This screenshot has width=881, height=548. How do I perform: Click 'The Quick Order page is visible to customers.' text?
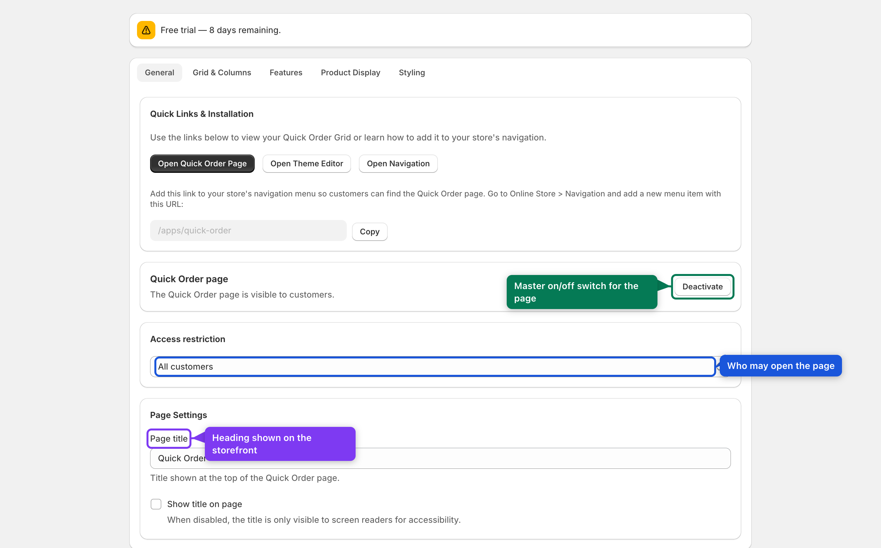click(242, 295)
